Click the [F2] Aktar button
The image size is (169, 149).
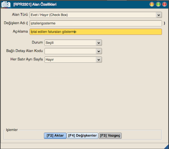point(55,136)
